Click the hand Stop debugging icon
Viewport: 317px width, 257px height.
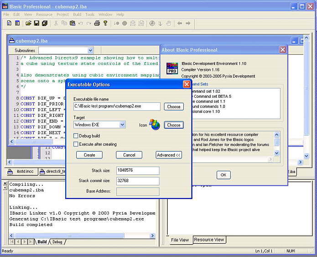[x=169, y=23]
